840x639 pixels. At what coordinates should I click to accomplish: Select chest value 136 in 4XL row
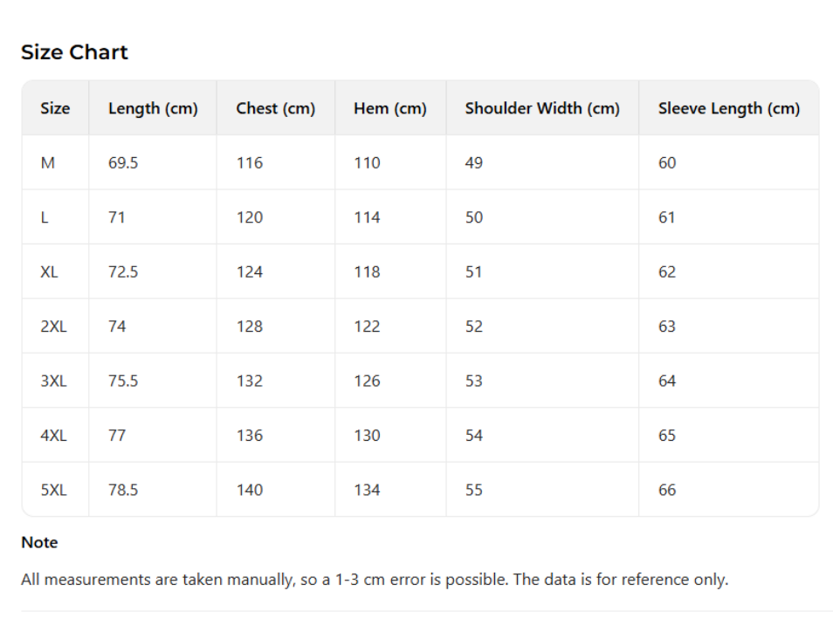pyautogui.click(x=250, y=436)
